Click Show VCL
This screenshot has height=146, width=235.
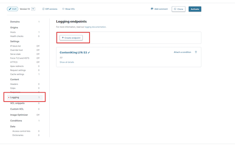(x=69, y=9)
